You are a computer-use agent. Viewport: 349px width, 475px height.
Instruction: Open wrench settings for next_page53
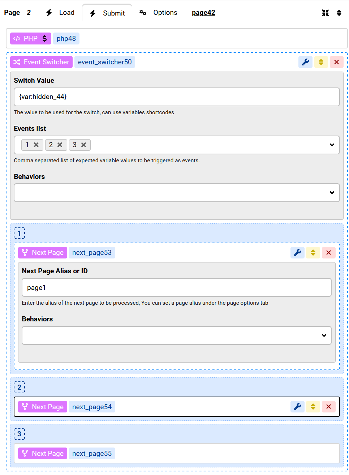[x=297, y=253]
